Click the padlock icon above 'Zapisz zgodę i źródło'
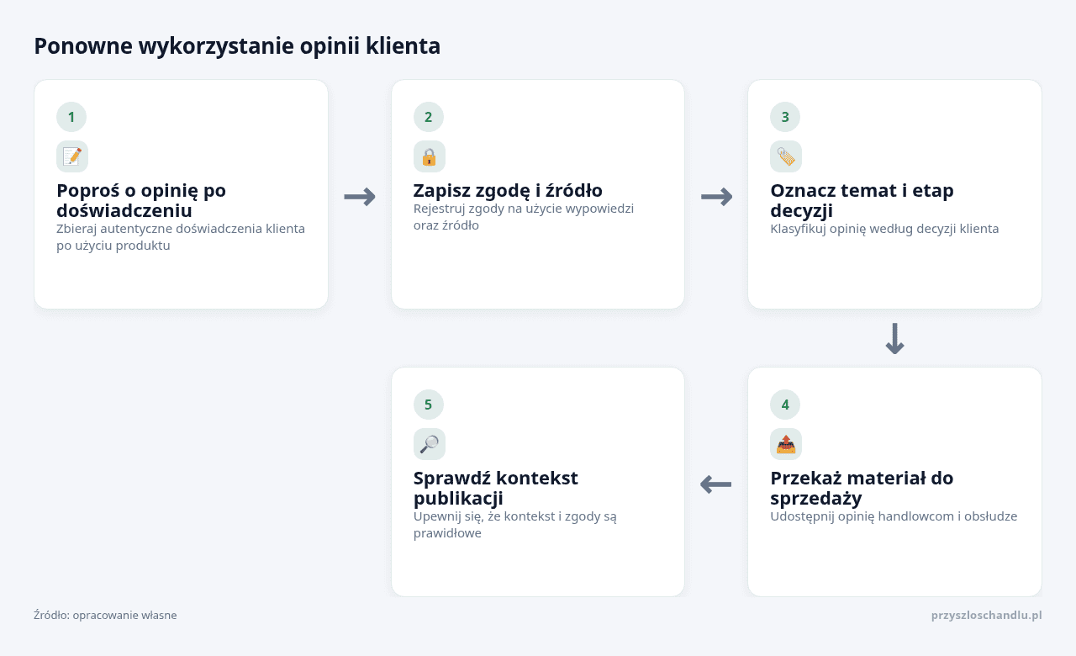 click(429, 156)
